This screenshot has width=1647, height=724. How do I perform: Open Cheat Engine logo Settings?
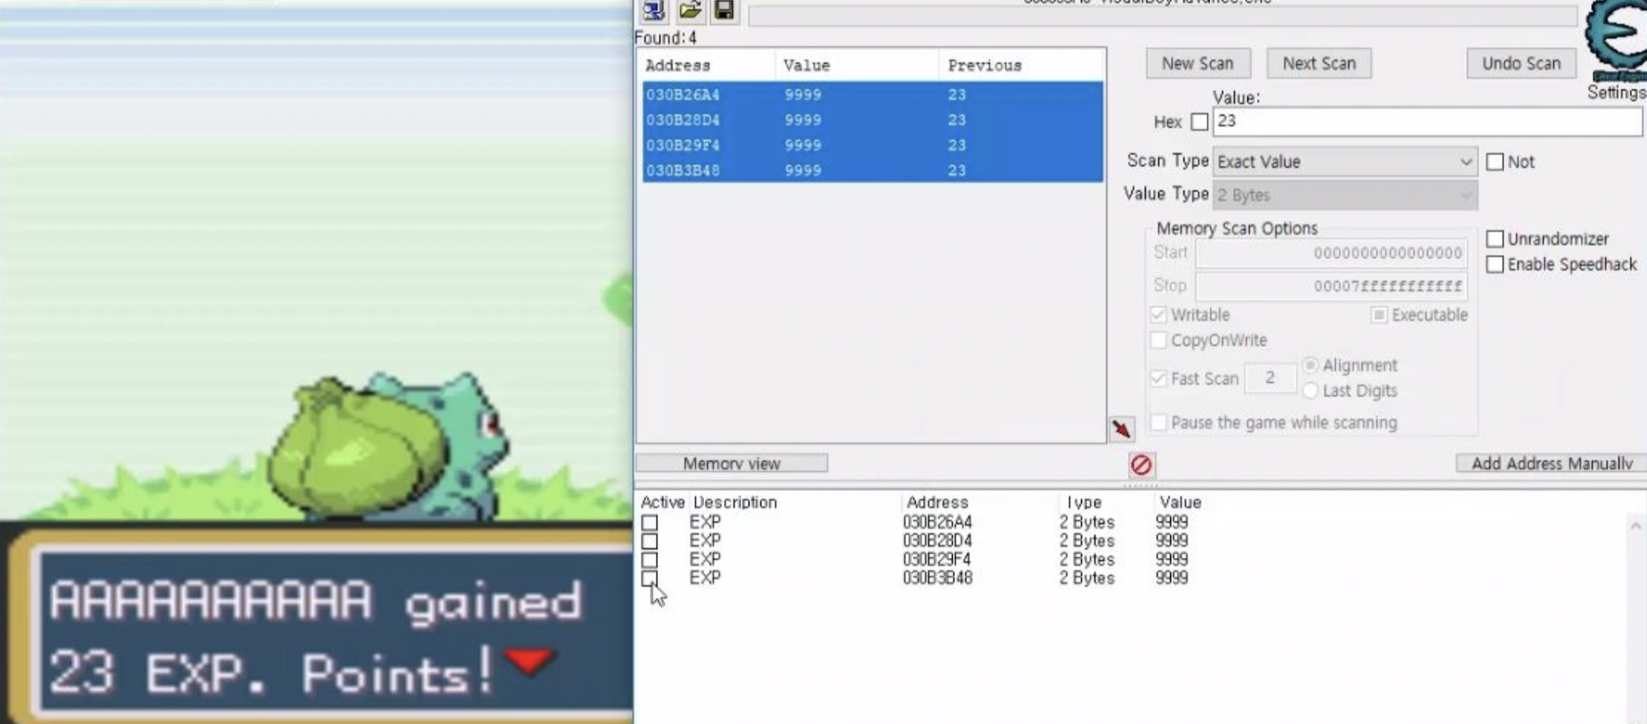coord(1617,49)
